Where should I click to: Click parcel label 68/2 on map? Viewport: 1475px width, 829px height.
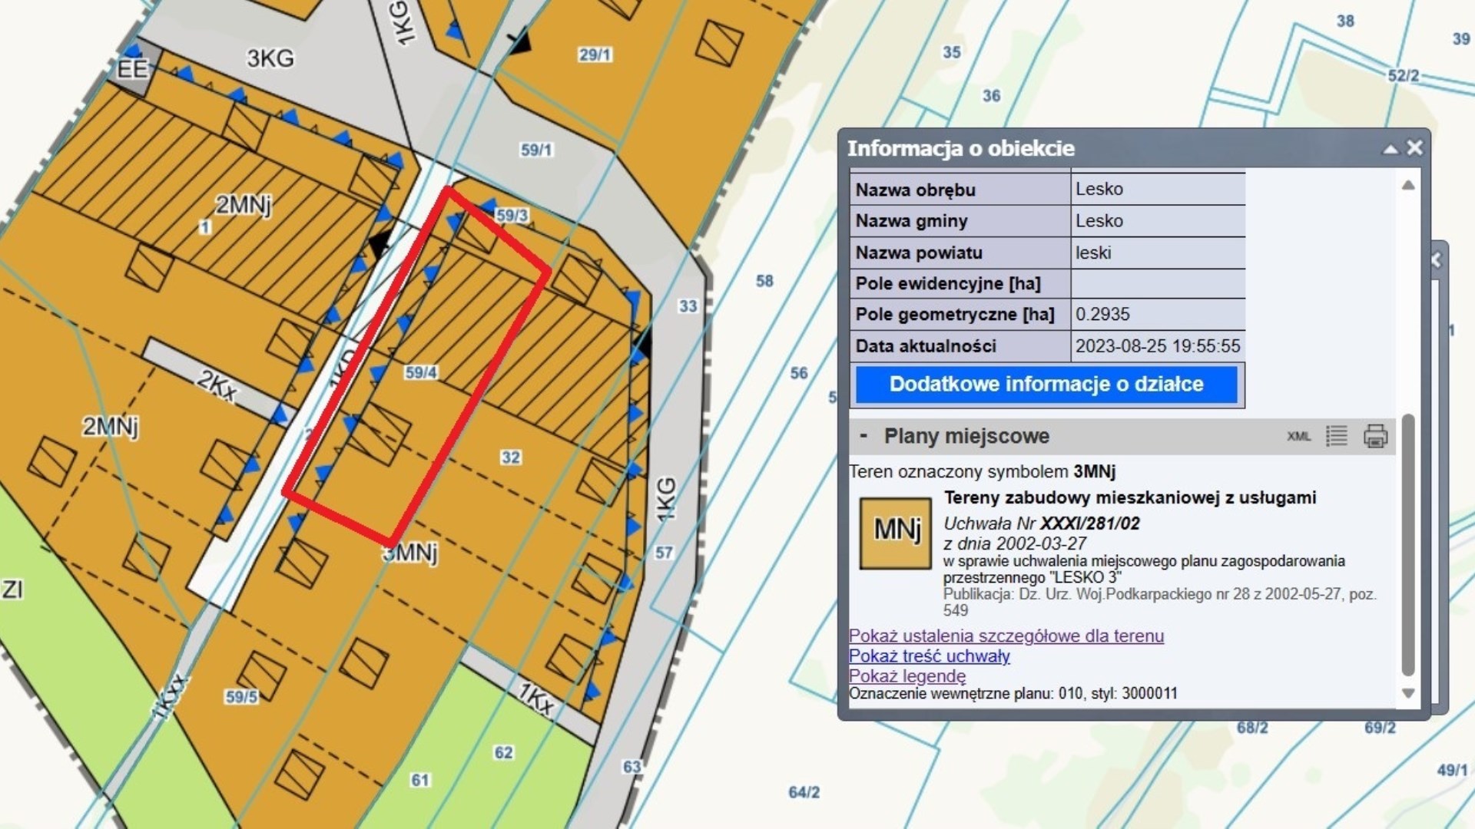tap(1252, 728)
